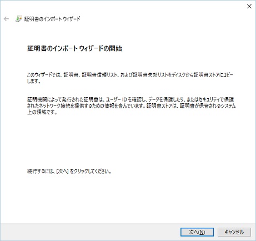
Task: Click the back arrow in wizard header
Action: (x=6, y=19)
